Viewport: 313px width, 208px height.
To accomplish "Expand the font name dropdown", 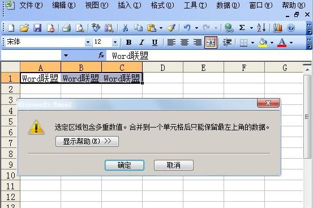I will coord(88,42).
